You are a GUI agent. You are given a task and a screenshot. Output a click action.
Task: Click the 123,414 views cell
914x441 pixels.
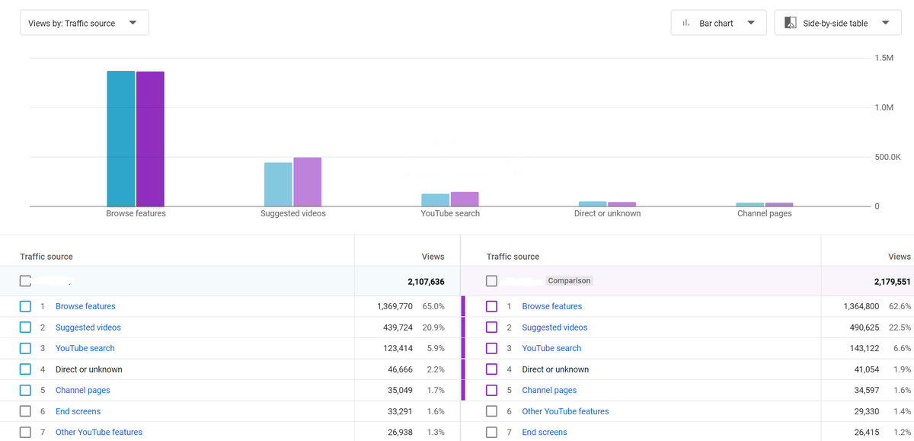tap(398, 348)
